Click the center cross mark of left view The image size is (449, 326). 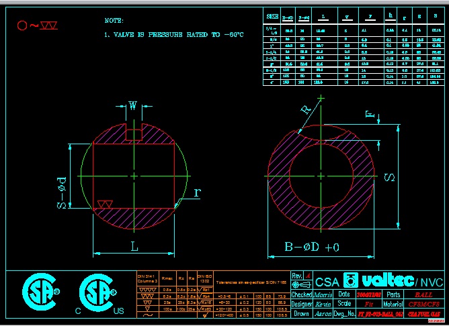pos(134,176)
